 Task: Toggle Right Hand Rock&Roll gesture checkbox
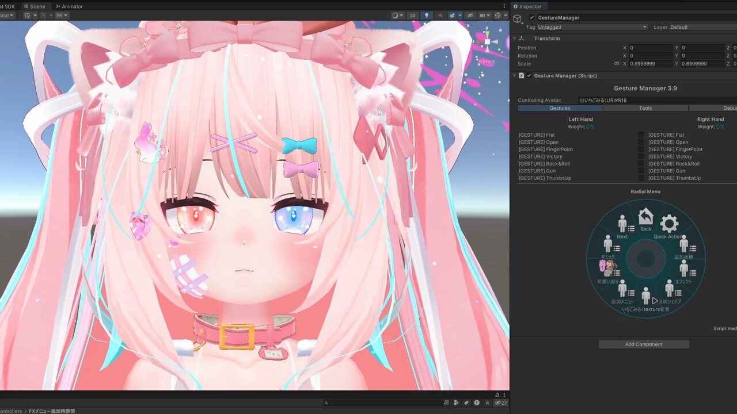point(641,164)
